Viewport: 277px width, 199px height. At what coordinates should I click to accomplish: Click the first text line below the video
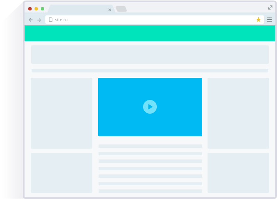pos(150,146)
